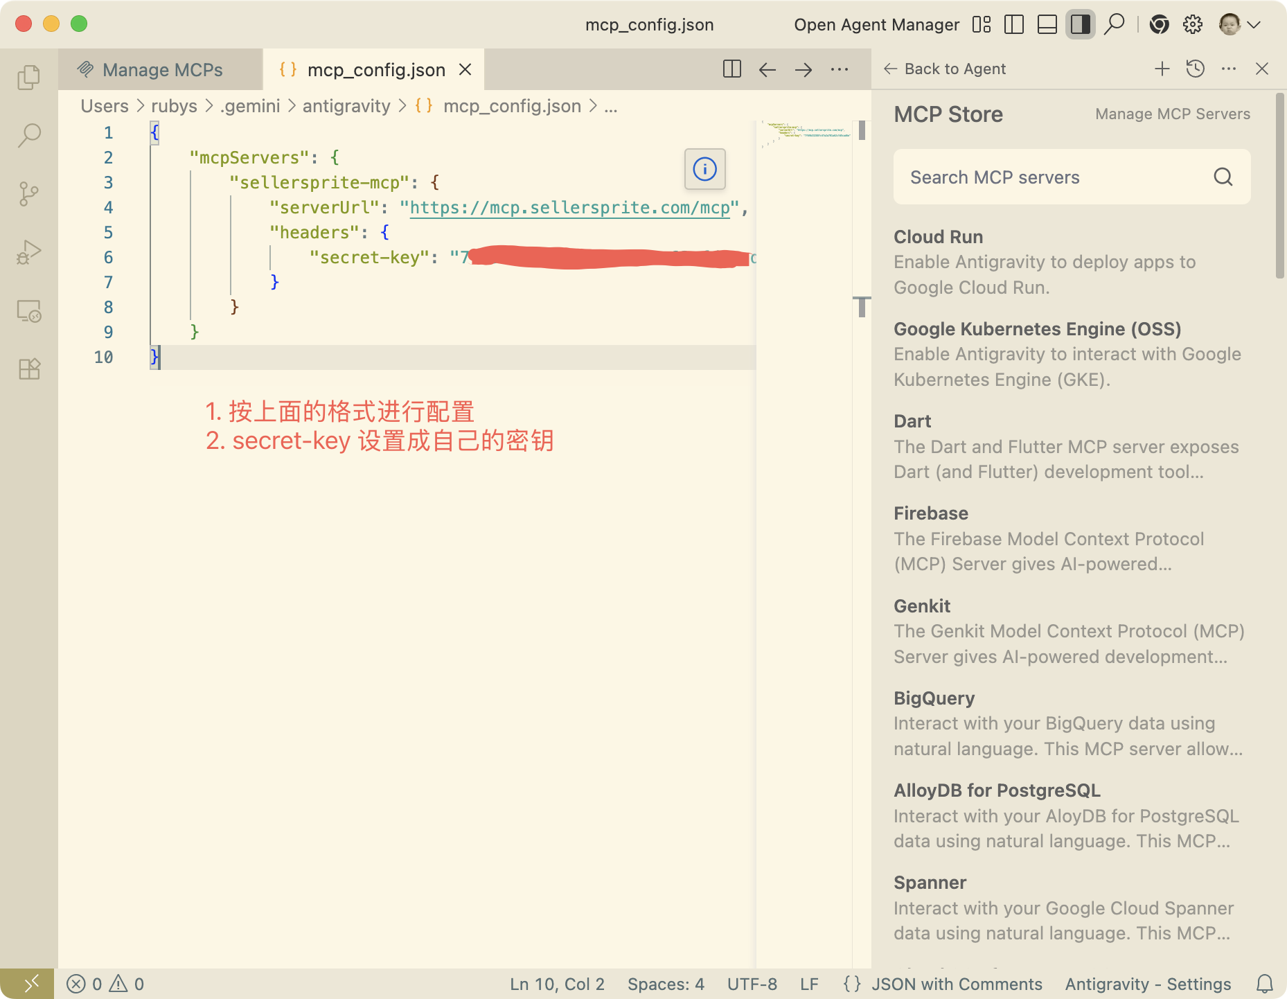Open the settings gear in title bar
Image resolution: width=1287 pixels, height=999 pixels.
[x=1192, y=25]
